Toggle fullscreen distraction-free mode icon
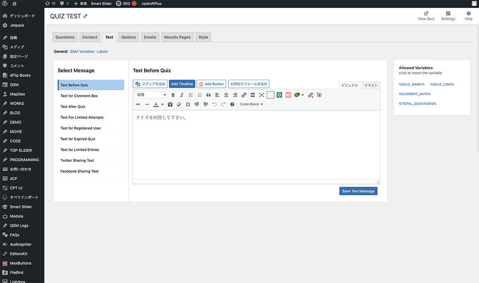The width and height of the screenshot is (479, 283). (261, 95)
